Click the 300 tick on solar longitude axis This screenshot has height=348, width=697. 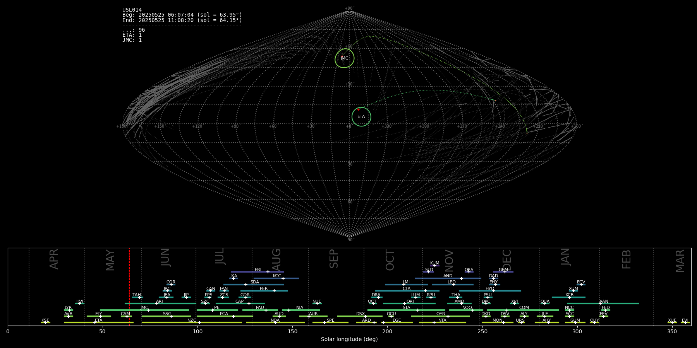click(577, 331)
